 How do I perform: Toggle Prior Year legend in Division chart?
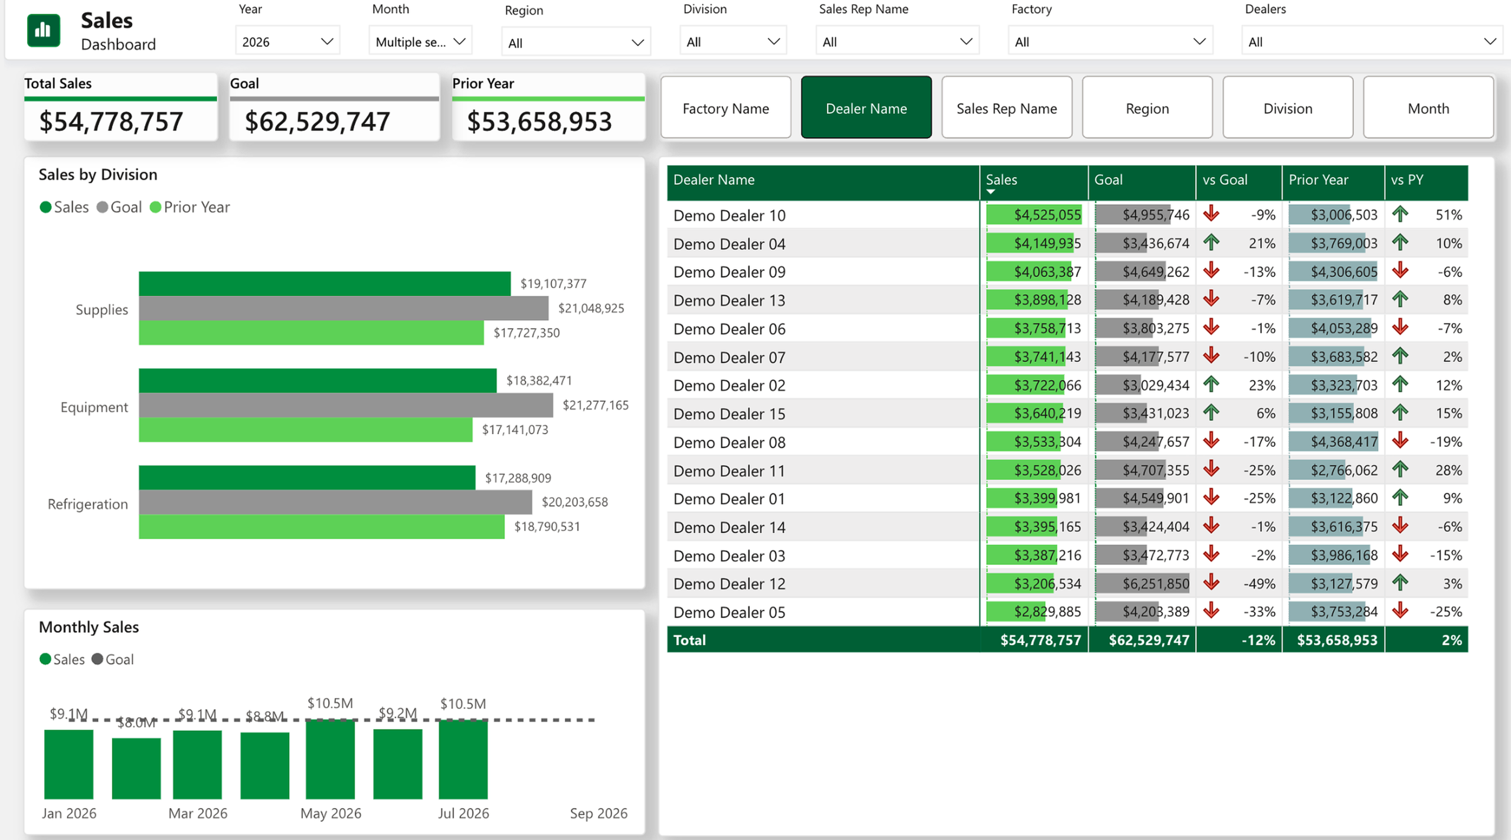(x=189, y=207)
